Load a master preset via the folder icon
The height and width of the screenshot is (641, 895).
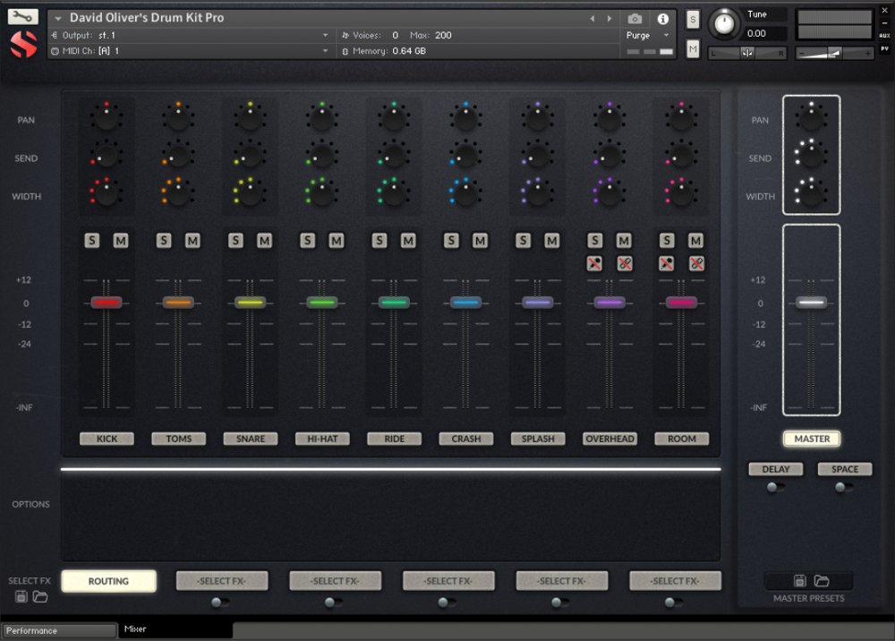[820, 580]
